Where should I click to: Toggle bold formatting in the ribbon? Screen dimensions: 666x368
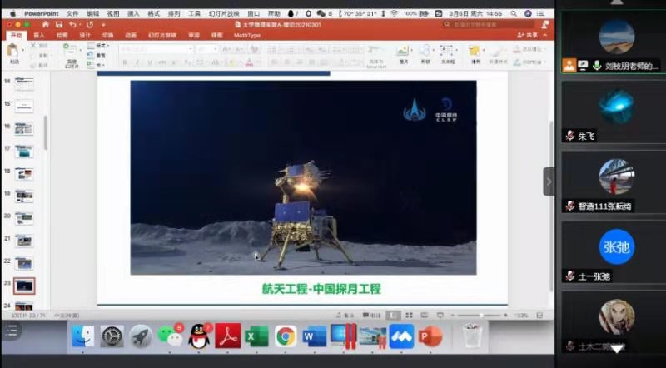tap(124, 62)
